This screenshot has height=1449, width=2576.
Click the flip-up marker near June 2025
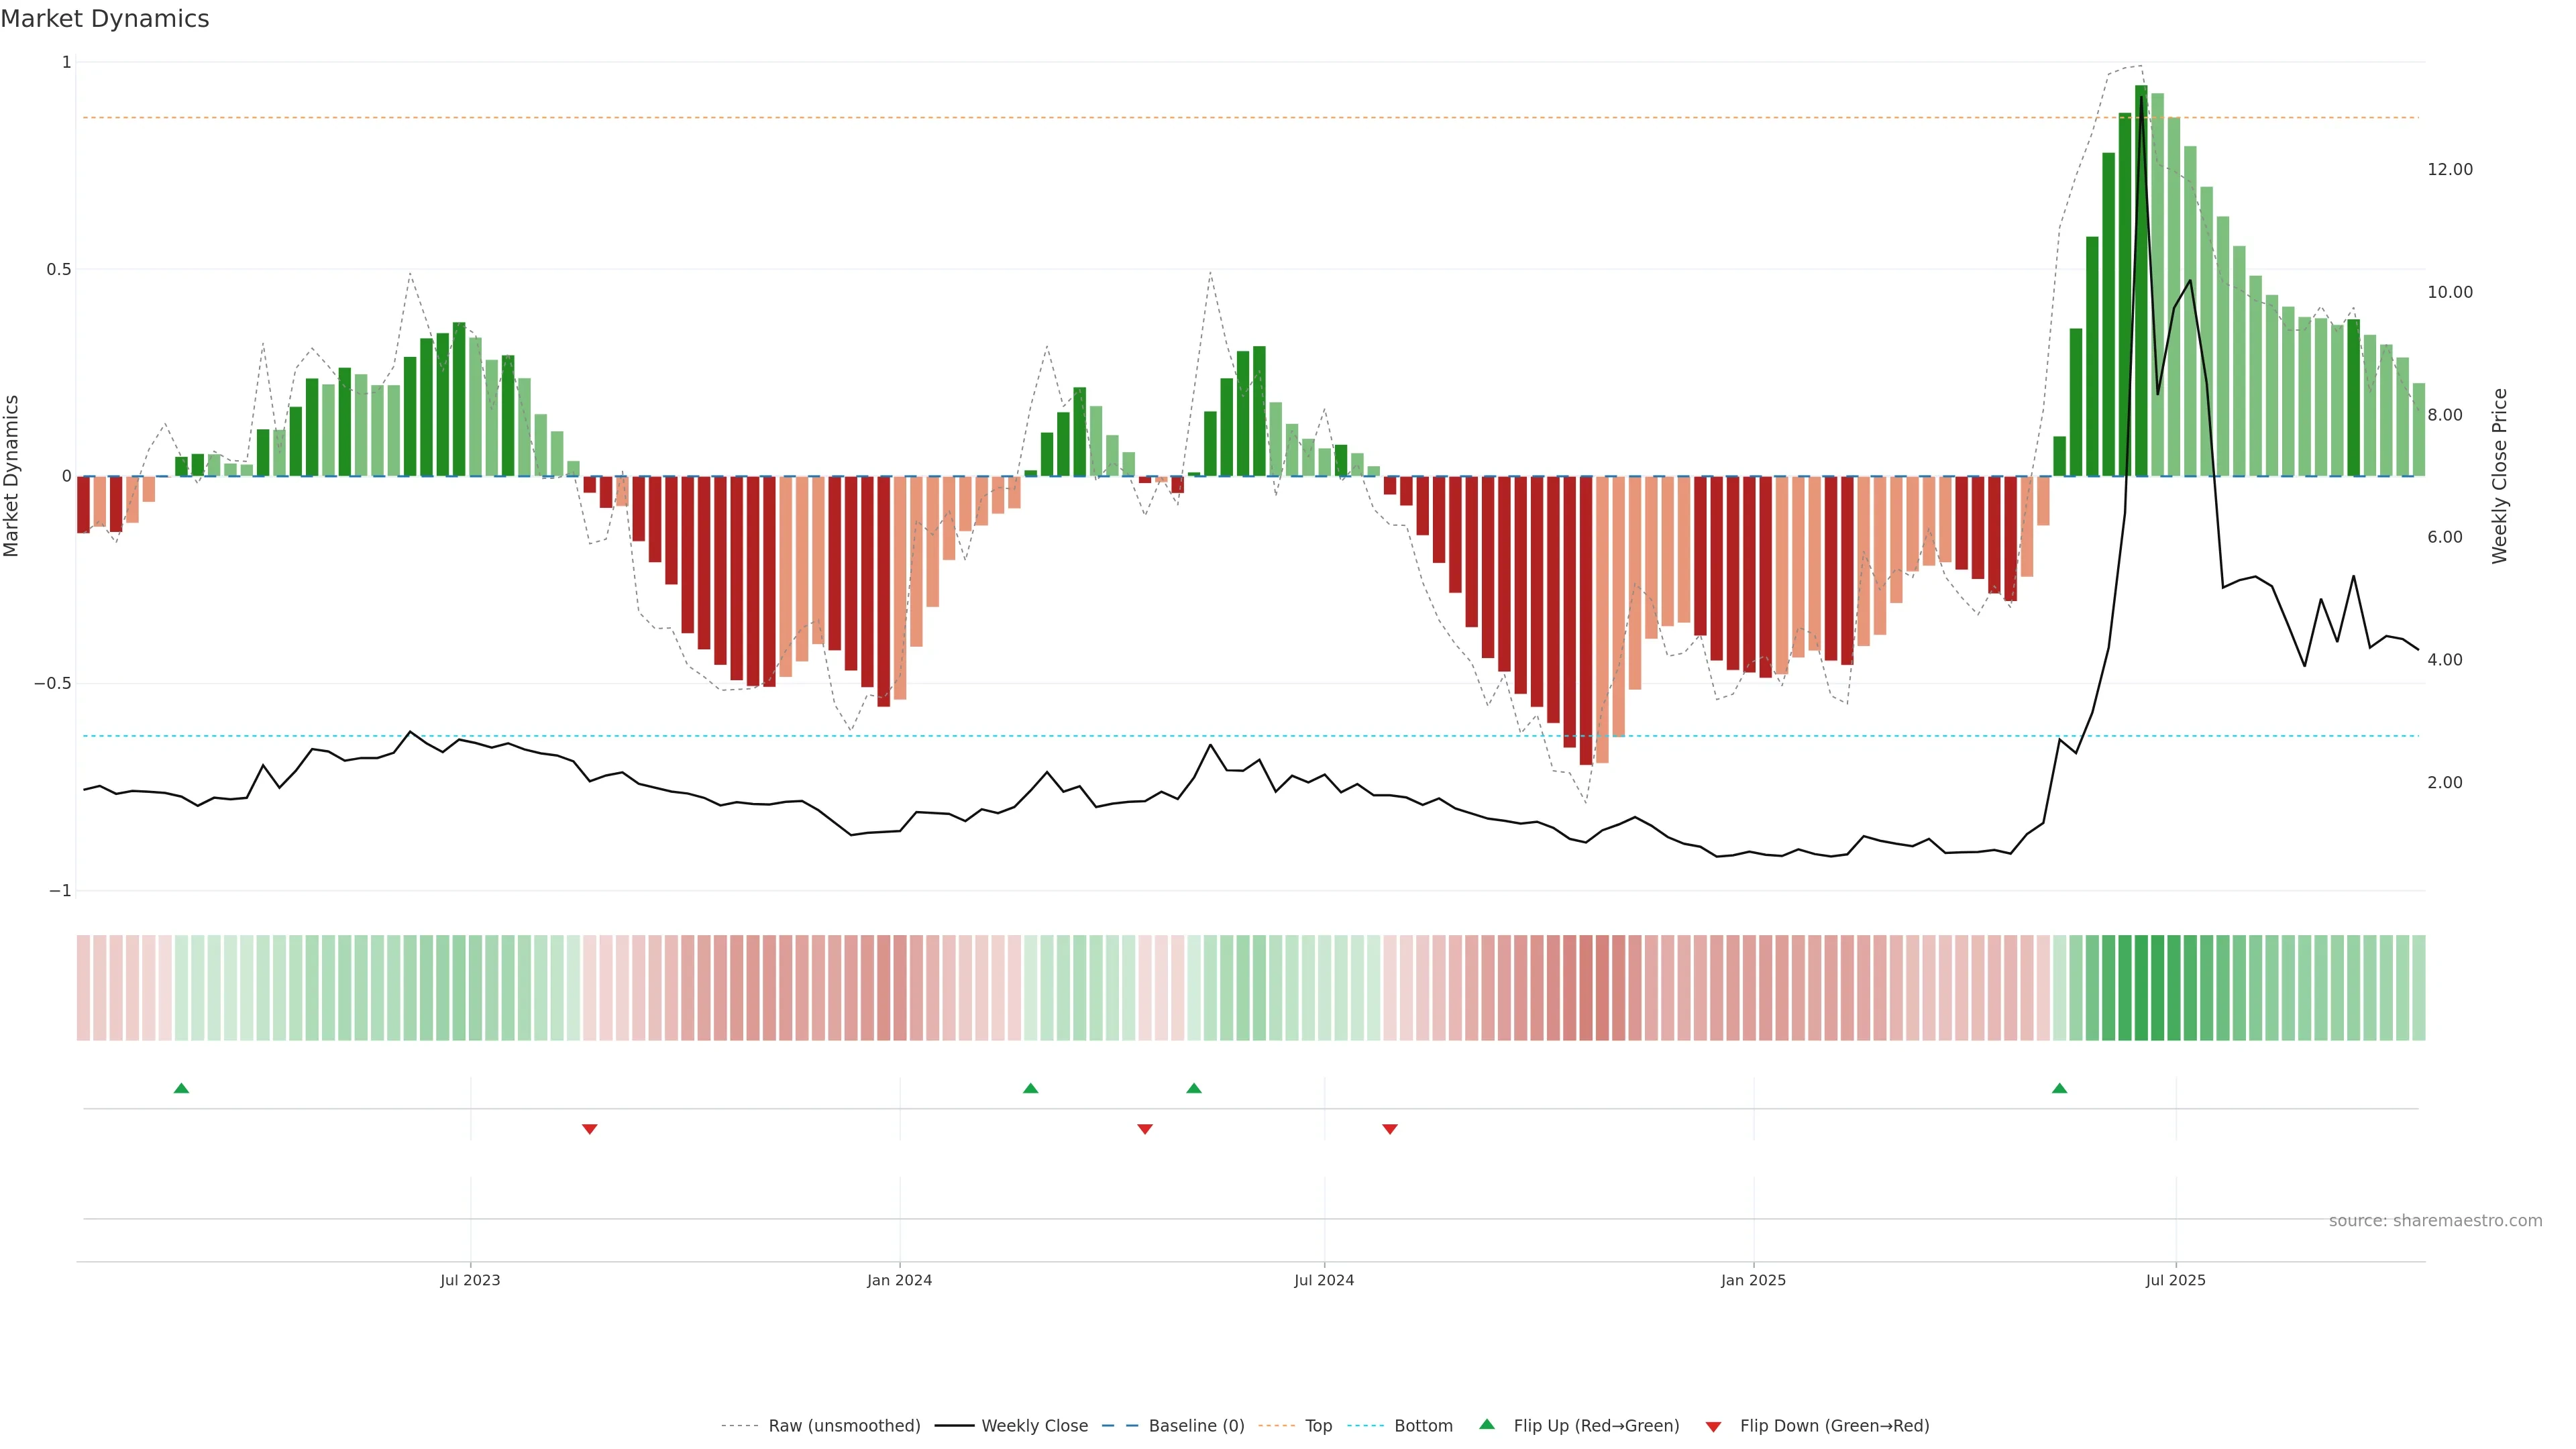(x=2059, y=1088)
